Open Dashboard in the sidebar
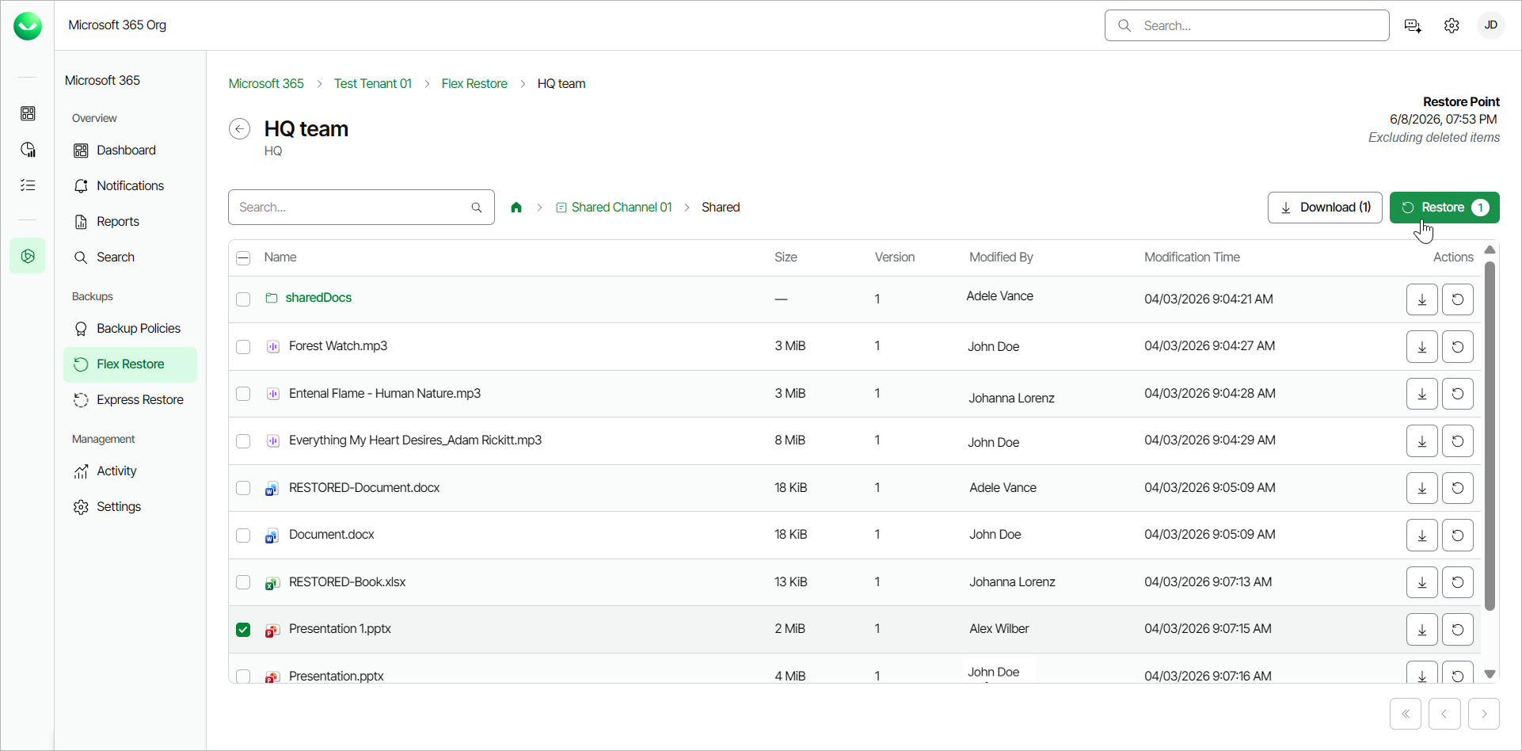1522x751 pixels. click(x=130, y=151)
